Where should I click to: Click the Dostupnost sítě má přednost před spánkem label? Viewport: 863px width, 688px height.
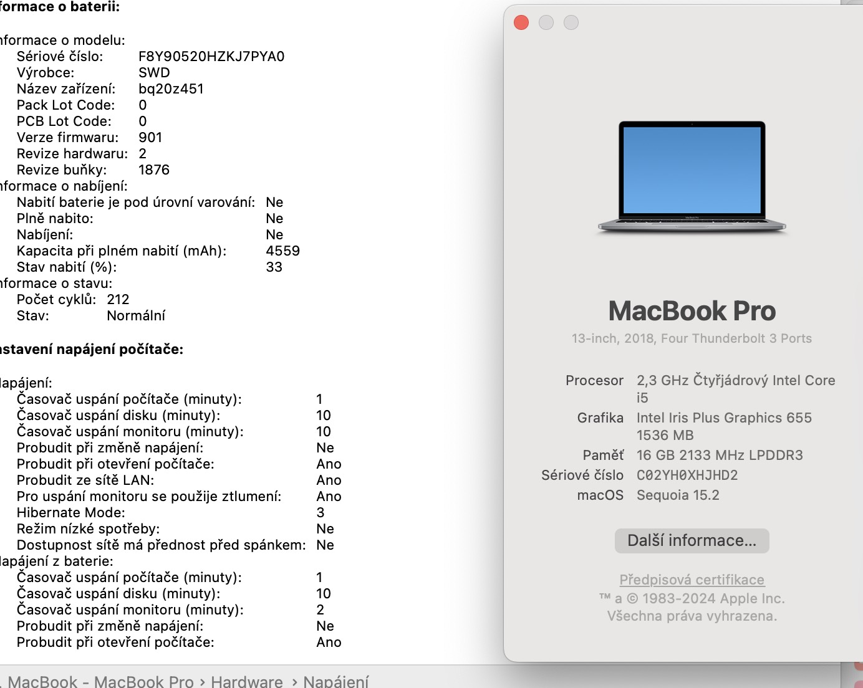coord(162,545)
